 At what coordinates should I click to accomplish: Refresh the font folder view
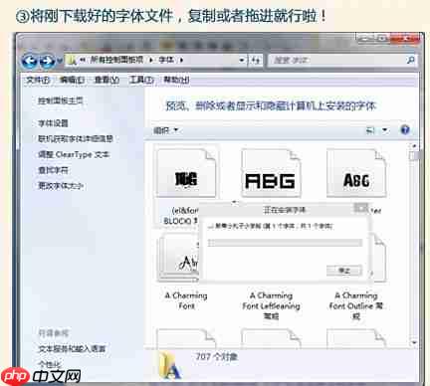pos(256,60)
